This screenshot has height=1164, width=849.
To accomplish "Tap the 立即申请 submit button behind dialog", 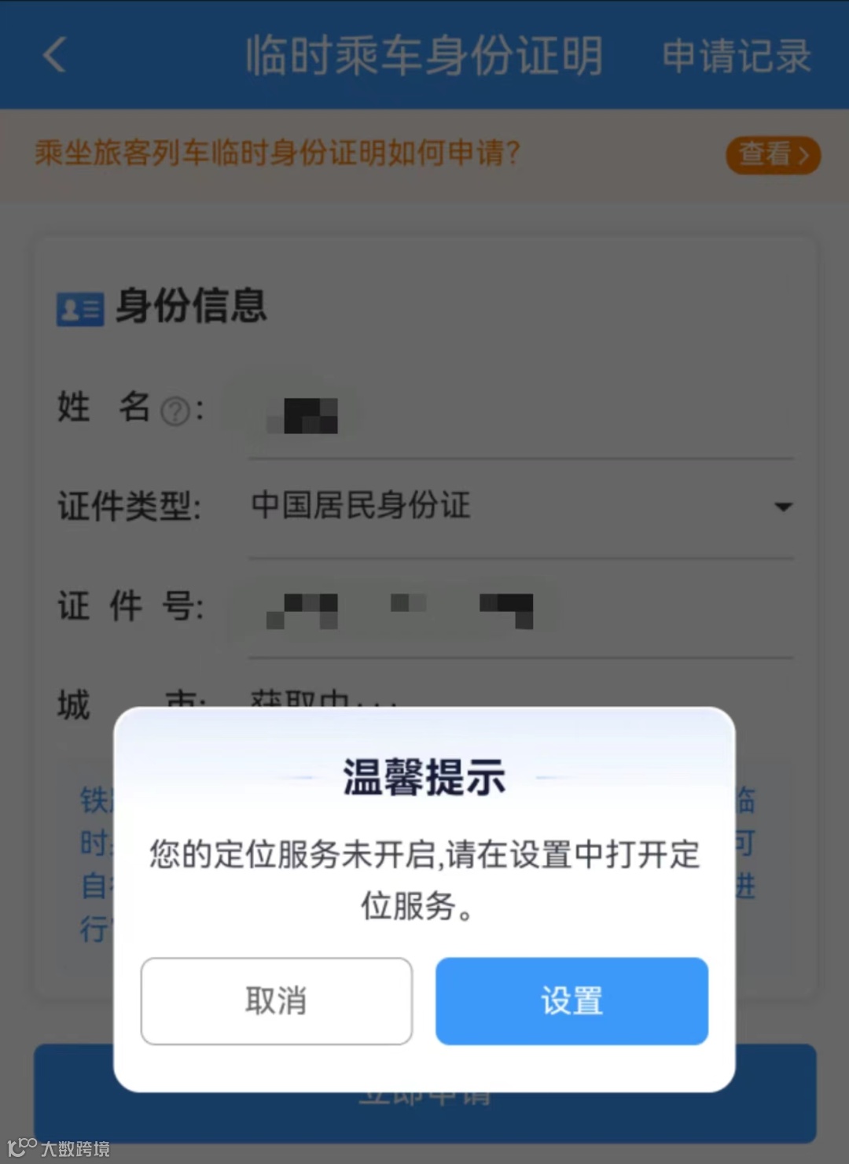I will [x=424, y=1117].
